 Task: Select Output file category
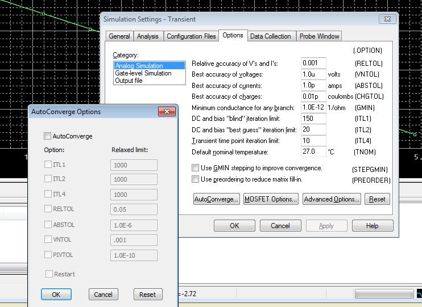[x=150, y=81]
